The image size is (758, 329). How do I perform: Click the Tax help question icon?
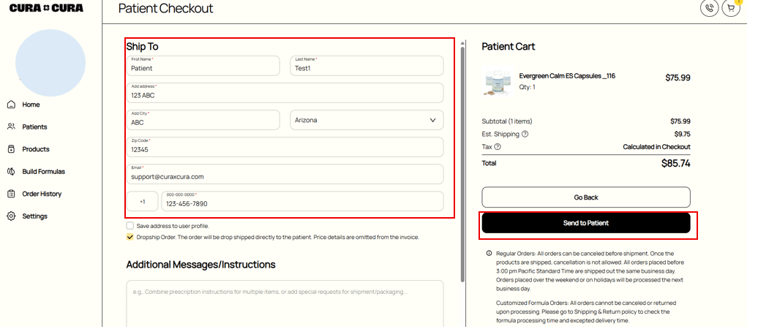pyautogui.click(x=498, y=147)
